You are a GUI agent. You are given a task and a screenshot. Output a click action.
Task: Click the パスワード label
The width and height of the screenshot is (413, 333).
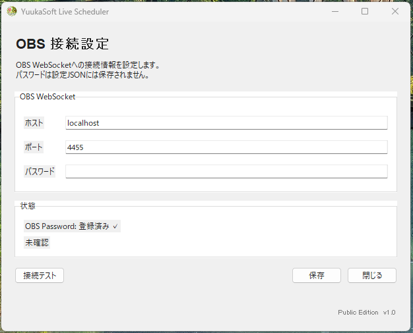point(40,171)
